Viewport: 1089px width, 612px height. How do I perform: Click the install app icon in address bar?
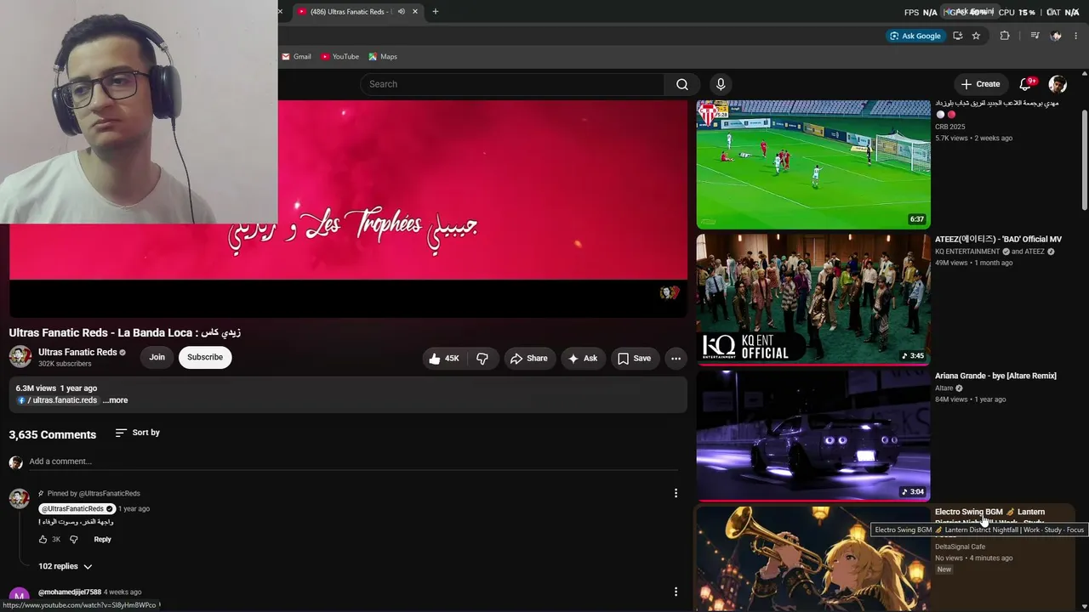pyautogui.click(x=958, y=36)
